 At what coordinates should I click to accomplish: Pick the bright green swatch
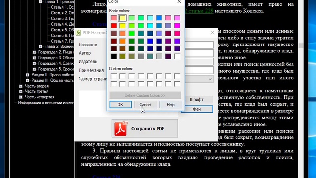click(132, 33)
